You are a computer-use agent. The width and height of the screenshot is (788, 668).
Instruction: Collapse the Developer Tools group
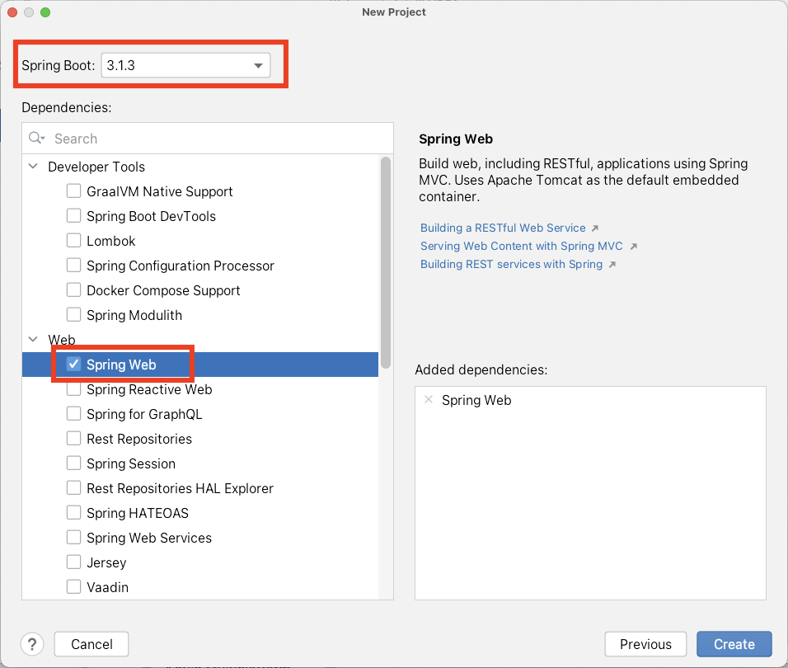click(33, 167)
